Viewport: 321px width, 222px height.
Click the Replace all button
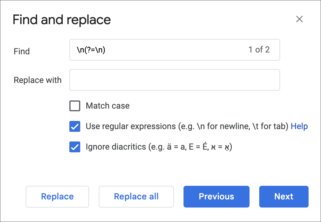(x=136, y=197)
